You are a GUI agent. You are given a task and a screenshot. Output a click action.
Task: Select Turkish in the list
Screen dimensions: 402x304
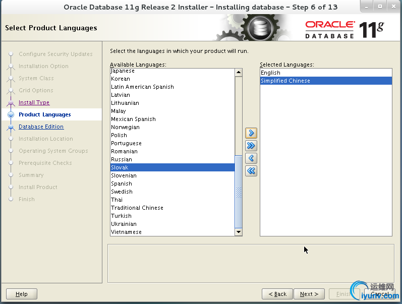click(173, 216)
